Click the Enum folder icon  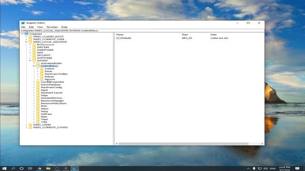[42, 71]
